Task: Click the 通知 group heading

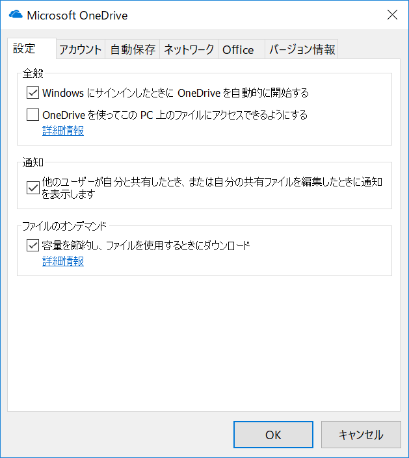Action: (33, 162)
